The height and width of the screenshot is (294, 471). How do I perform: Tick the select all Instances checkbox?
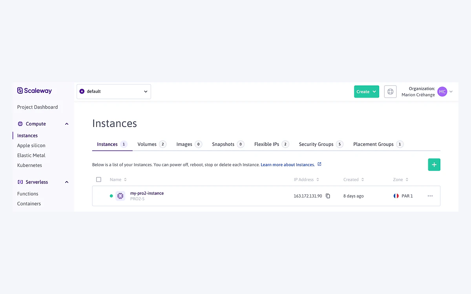[x=99, y=180]
